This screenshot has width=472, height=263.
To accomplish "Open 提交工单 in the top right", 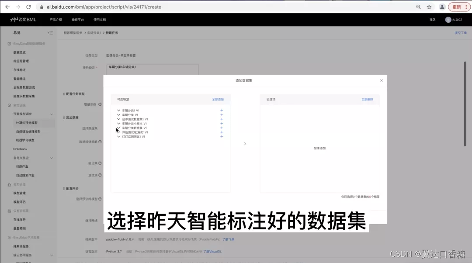I will coord(460,32).
